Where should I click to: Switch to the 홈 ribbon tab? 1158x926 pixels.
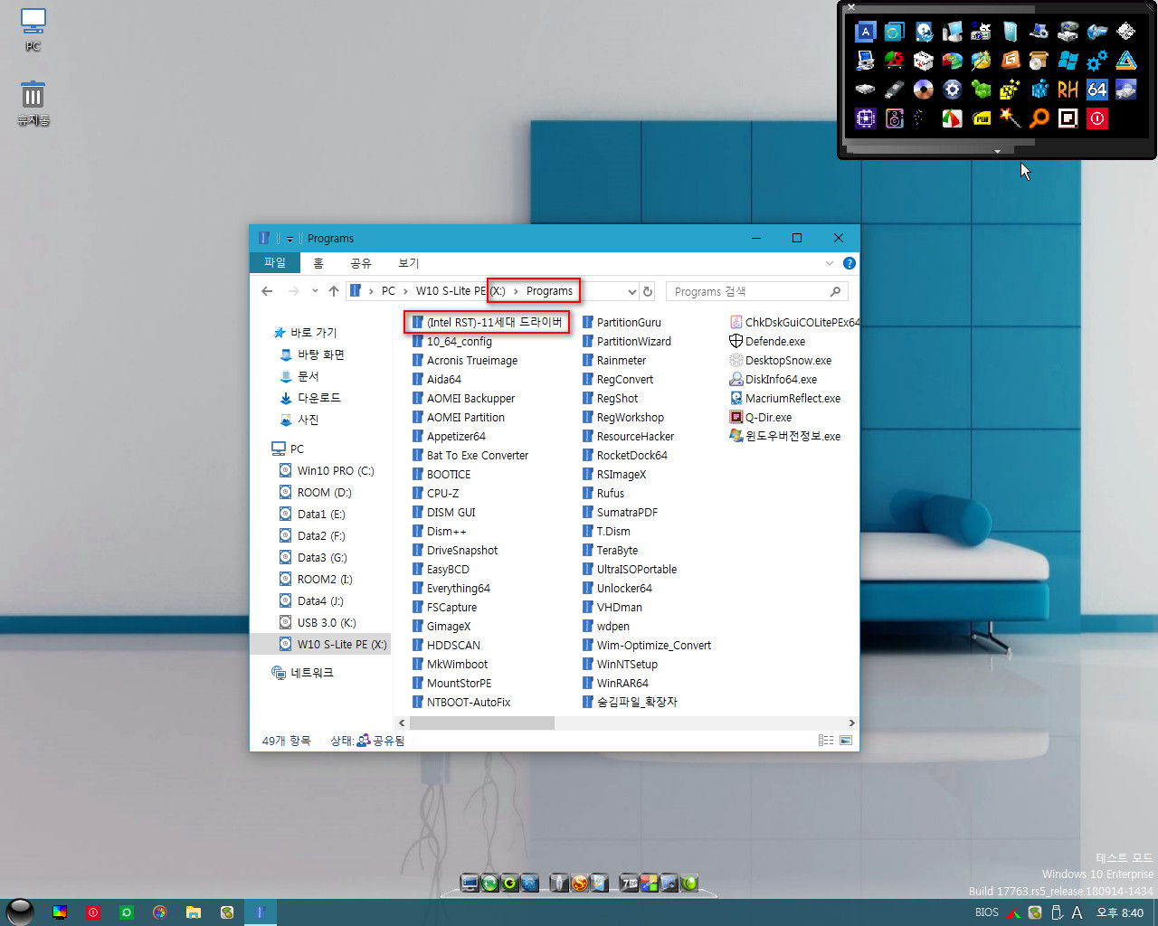tap(318, 263)
